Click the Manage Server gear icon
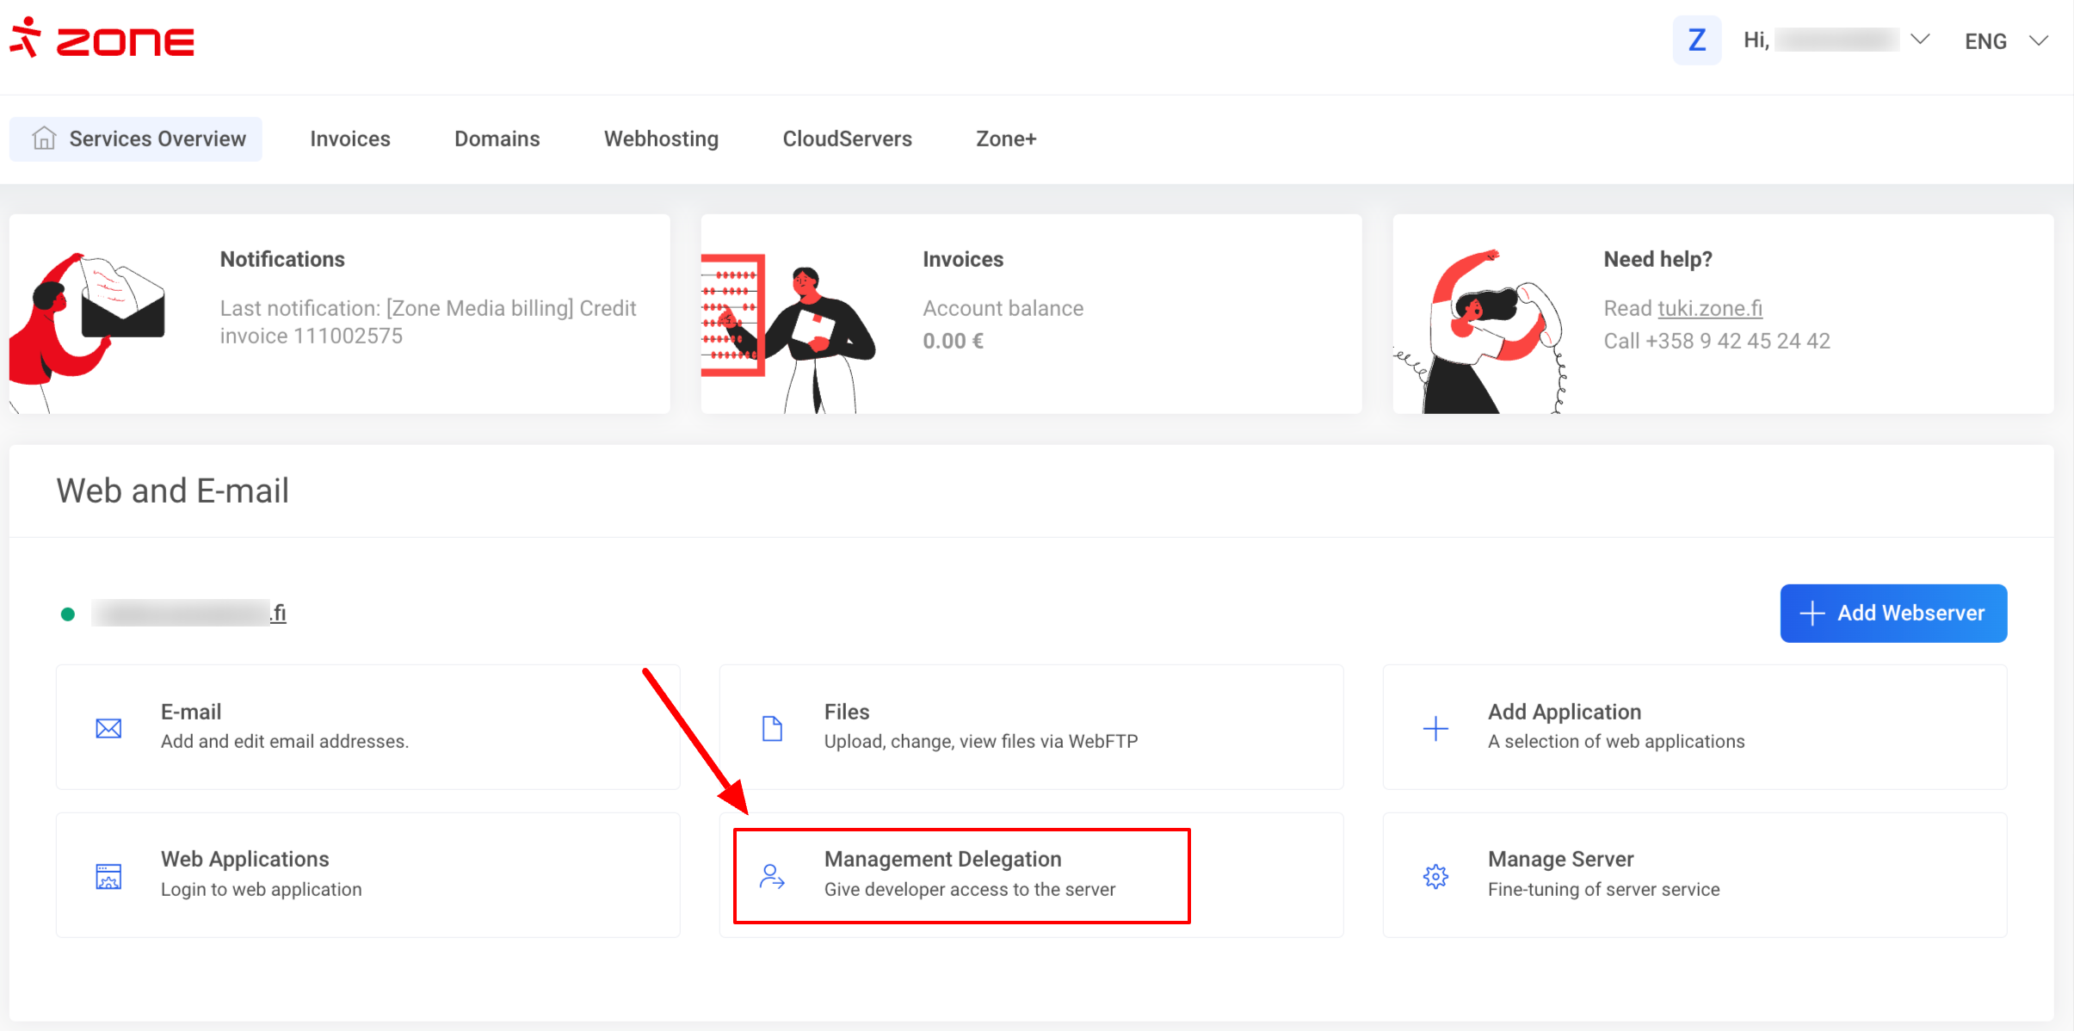This screenshot has width=2074, height=1031. click(1435, 876)
